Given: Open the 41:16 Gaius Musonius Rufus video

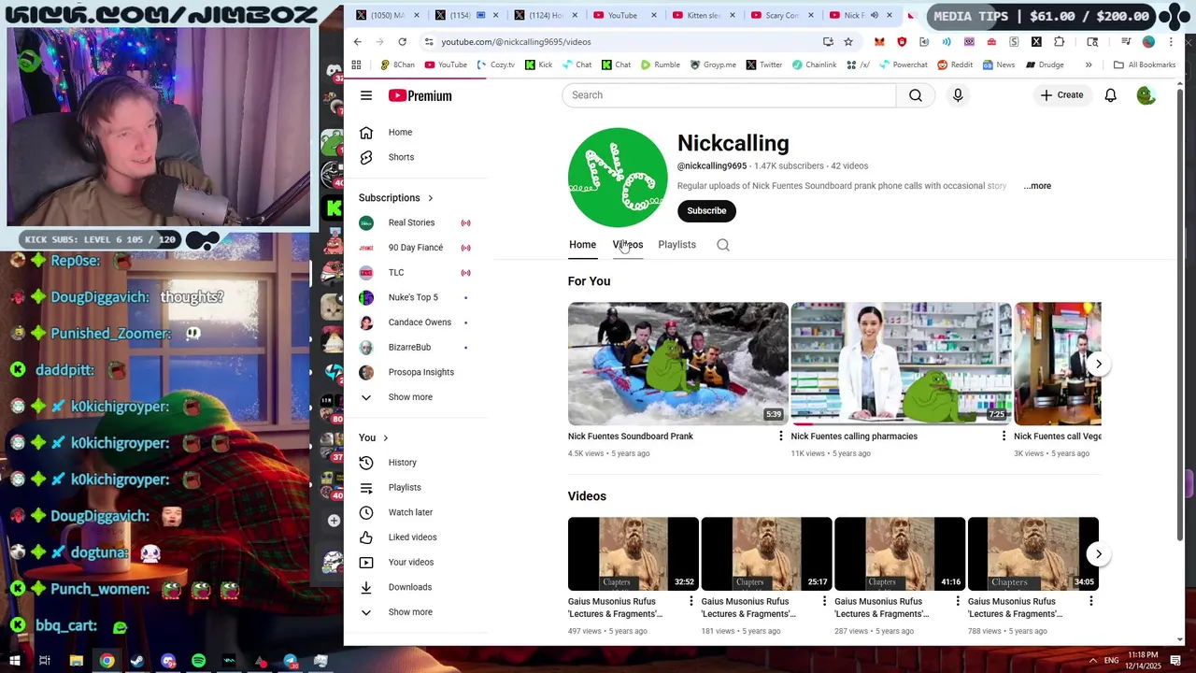Looking at the screenshot, I should click(900, 554).
